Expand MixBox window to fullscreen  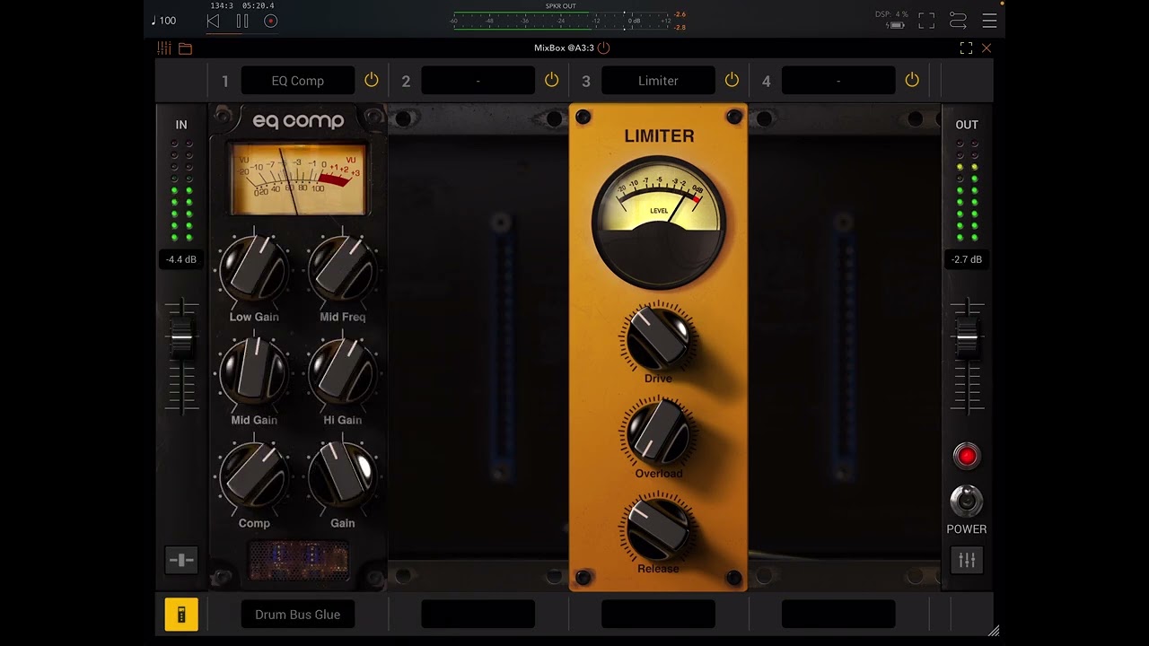[x=966, y=48]
